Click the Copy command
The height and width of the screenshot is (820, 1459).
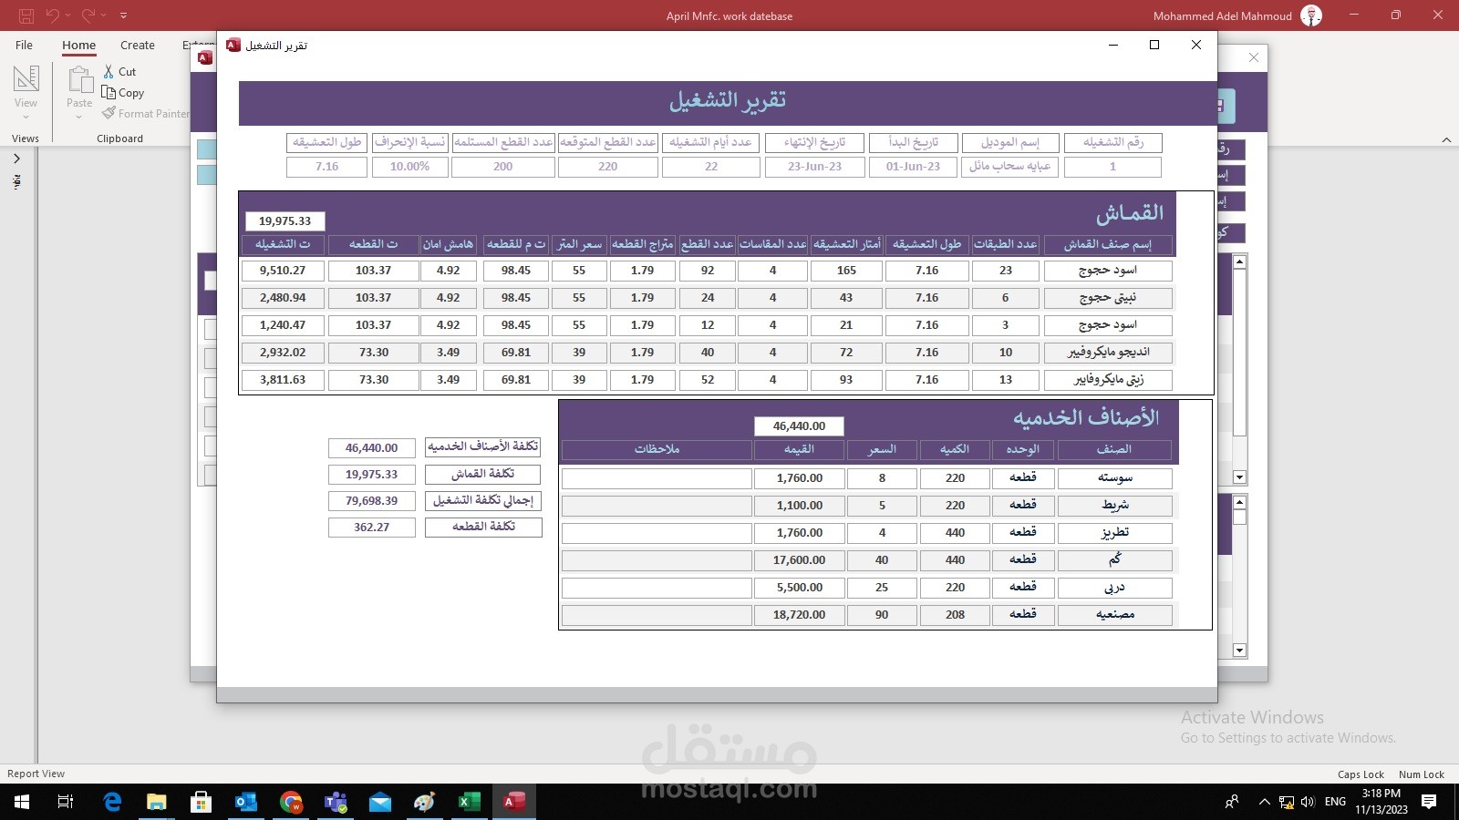coord(123,92)
